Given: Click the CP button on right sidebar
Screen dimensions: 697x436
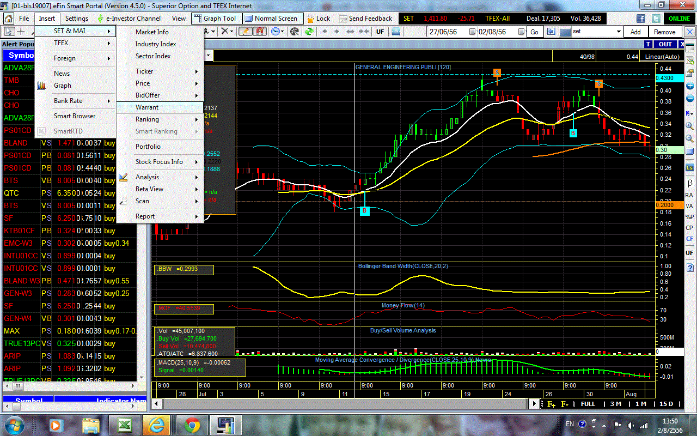Looking at the screenshot, I should click(689, 228).
